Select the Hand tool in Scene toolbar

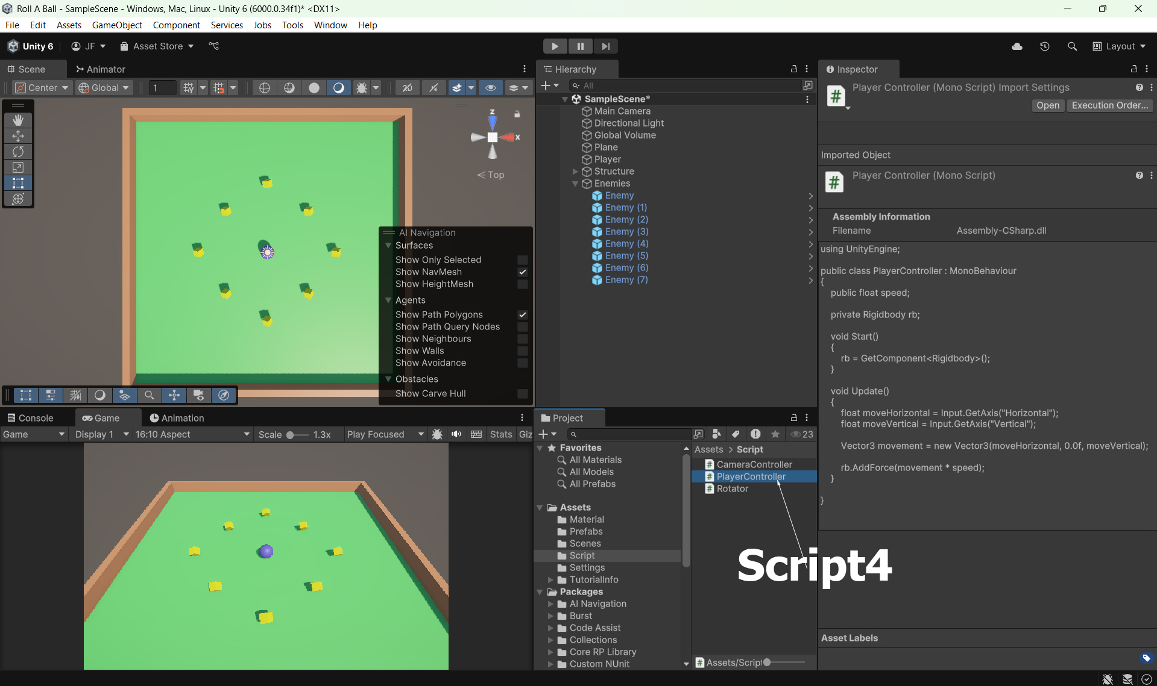coord(18,120)
